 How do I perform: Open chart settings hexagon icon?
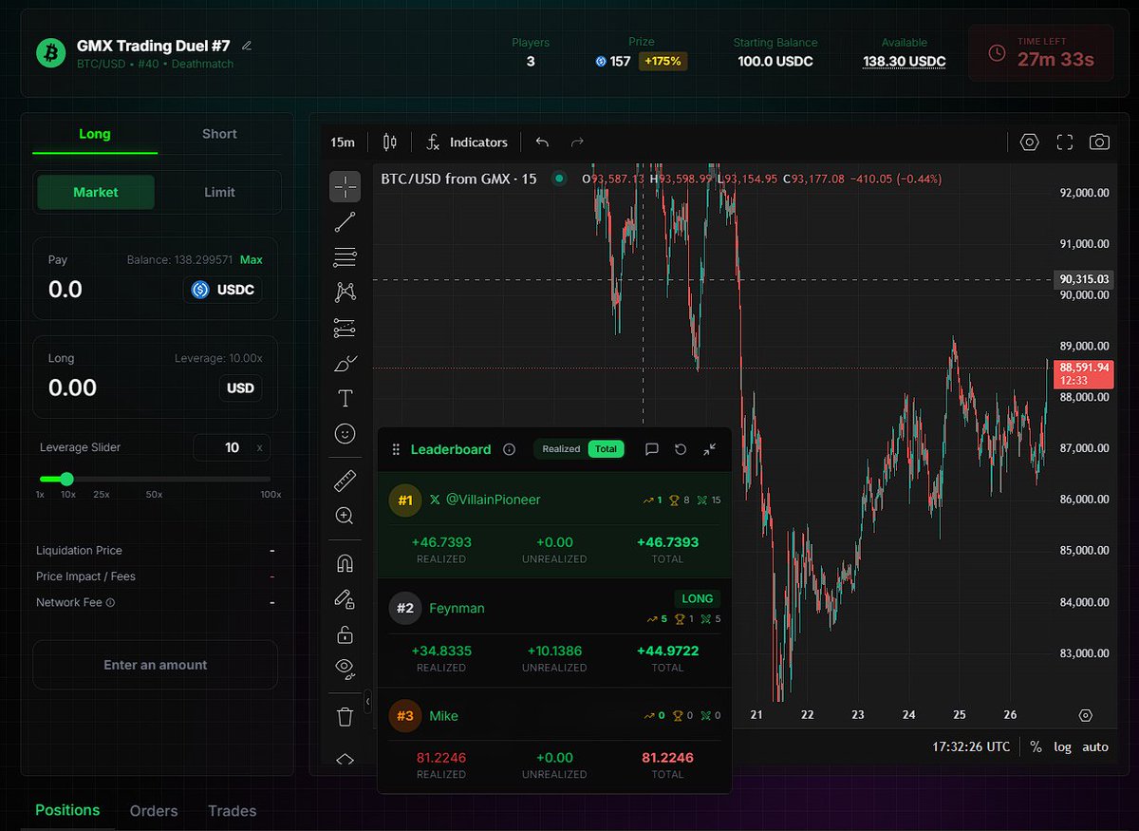[x=1029, y=142]
